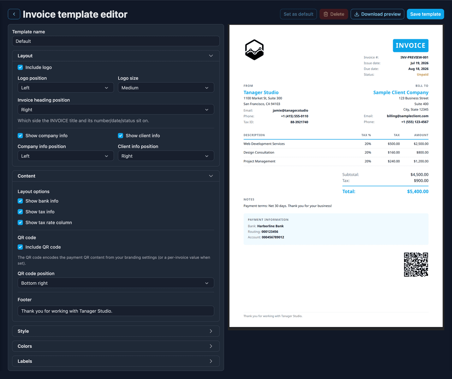The width and height of the screenshot is (452, 379).
Task: Open Client info position dropdown
Action: click(x=166, y=156)
